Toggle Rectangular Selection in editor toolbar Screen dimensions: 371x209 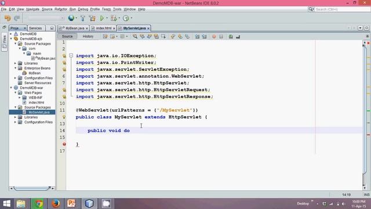click(163, 37)
